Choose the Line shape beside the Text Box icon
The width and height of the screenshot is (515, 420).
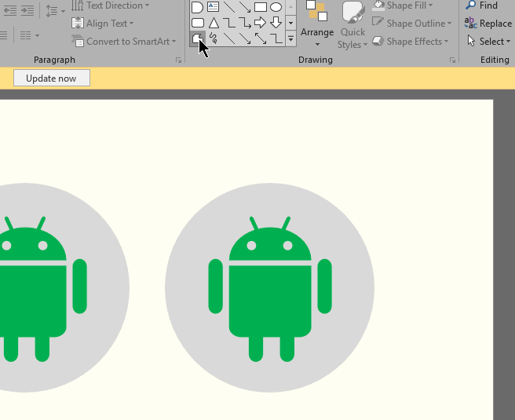pyautogui.click(x=229, y=7)
